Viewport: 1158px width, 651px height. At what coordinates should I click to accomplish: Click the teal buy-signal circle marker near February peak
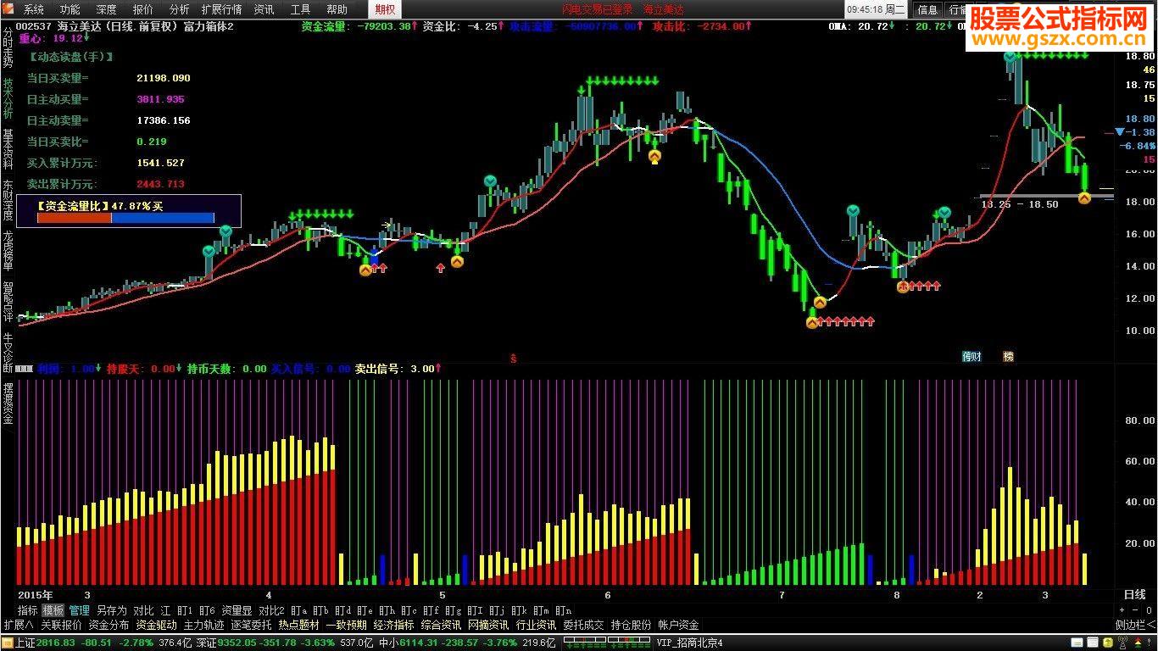[x=1010, y=58]
